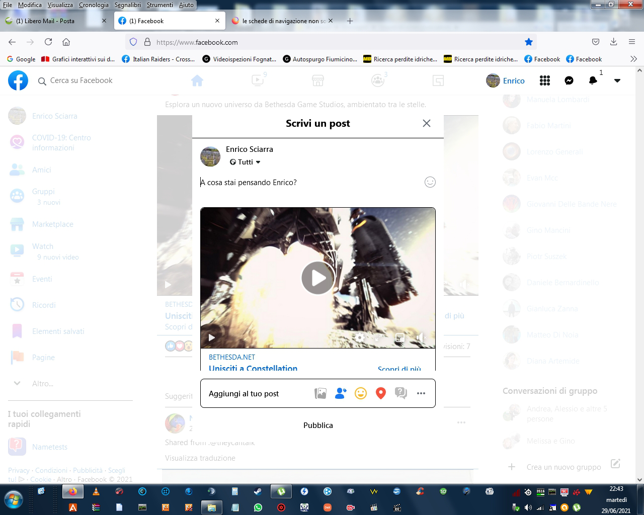The width and height of the screenshot is (644, 515).
Task: Click the Facebook URL address bar
Action: pos(332,42)
